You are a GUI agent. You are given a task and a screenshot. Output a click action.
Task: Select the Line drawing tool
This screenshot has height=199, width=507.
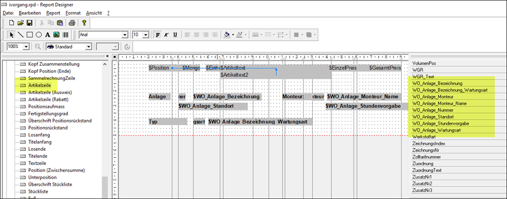pos(20,35)
